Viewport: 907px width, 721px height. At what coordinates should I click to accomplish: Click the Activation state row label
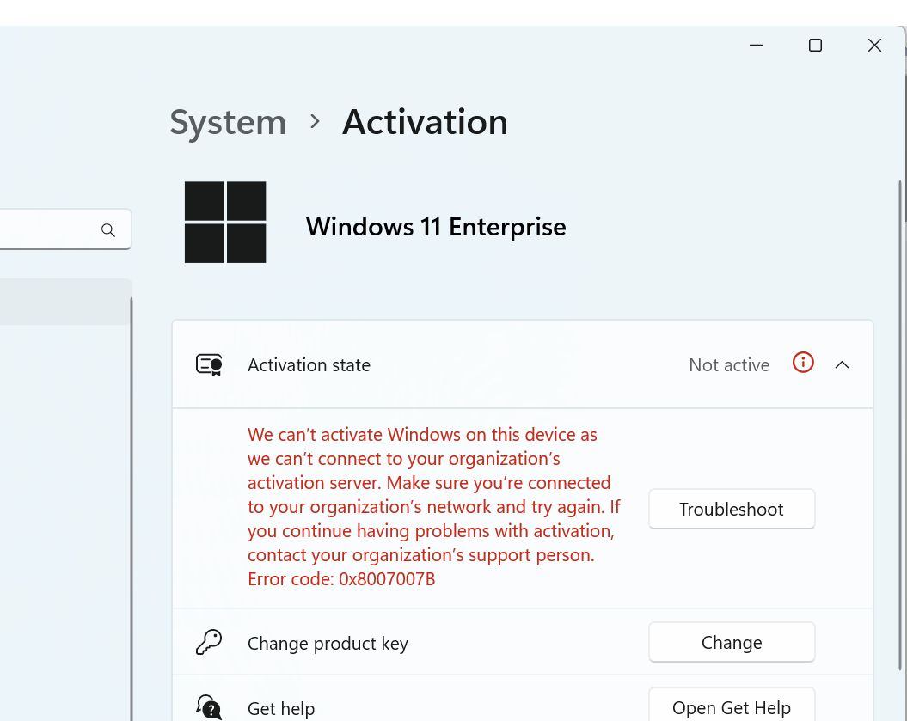[309, 365]
